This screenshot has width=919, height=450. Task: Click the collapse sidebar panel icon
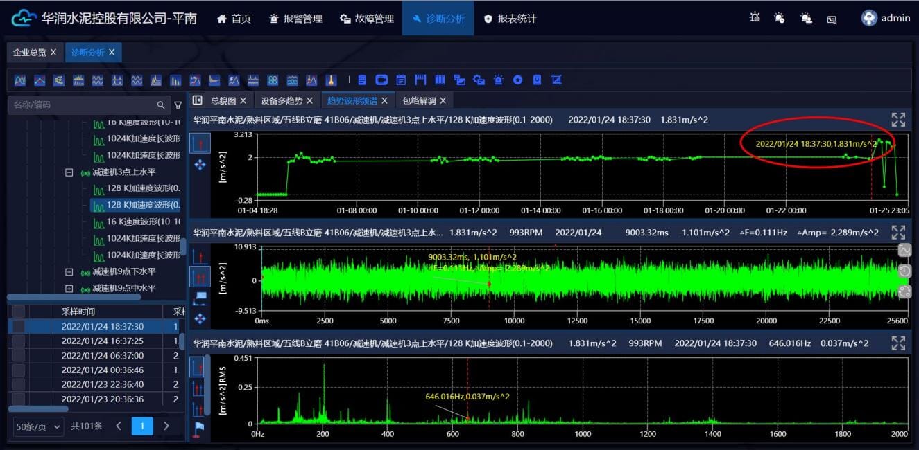click(198, 100)
